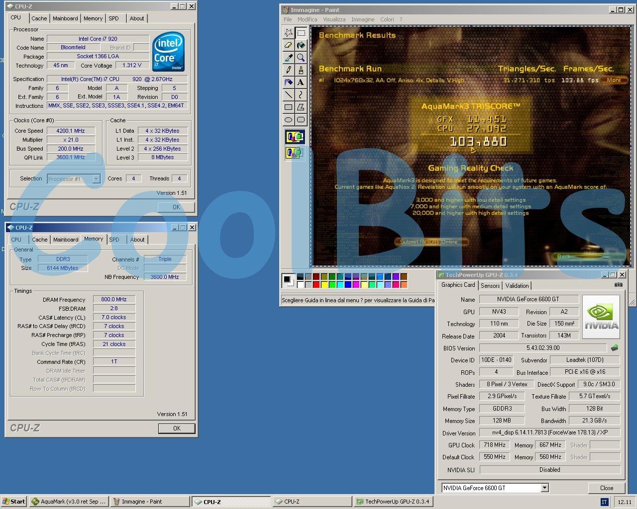Click the foreground/background color indicator box
This screenshot has height=509, width=637.
tap(288, 280)
